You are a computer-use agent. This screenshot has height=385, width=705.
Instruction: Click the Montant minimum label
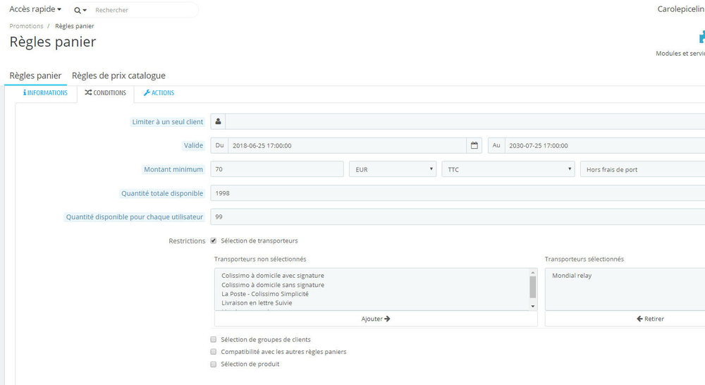(x=173, y=169)
